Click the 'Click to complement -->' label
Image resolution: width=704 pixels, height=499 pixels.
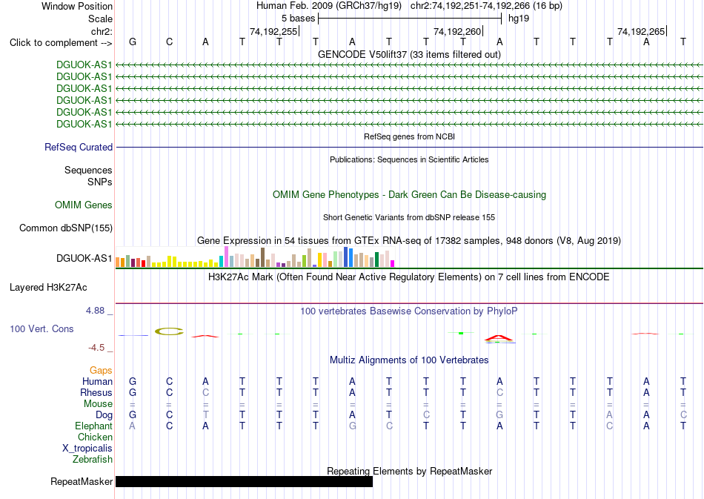tap(61, 43)
